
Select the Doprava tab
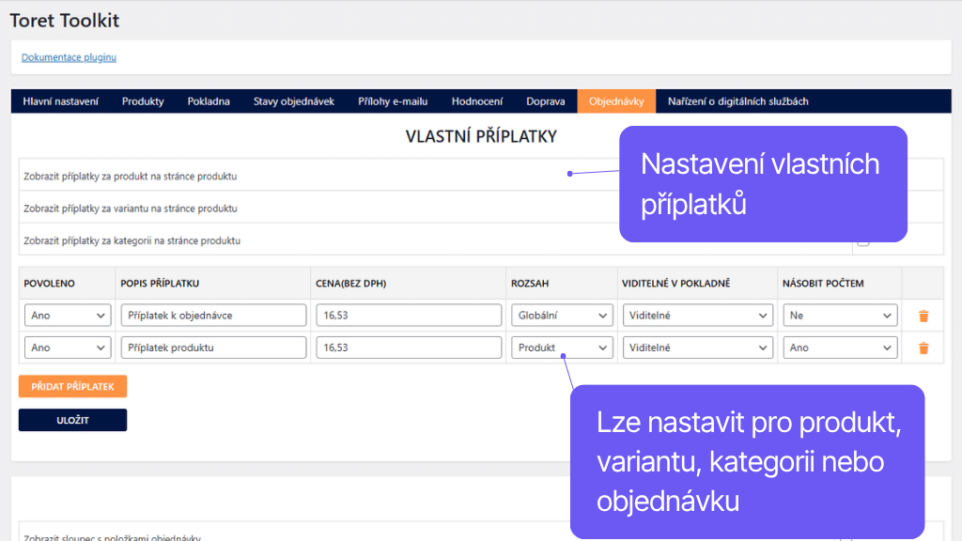tap(545, 100)
